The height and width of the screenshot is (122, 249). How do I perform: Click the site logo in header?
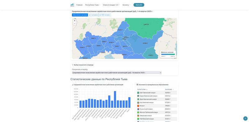pos(72,5)
